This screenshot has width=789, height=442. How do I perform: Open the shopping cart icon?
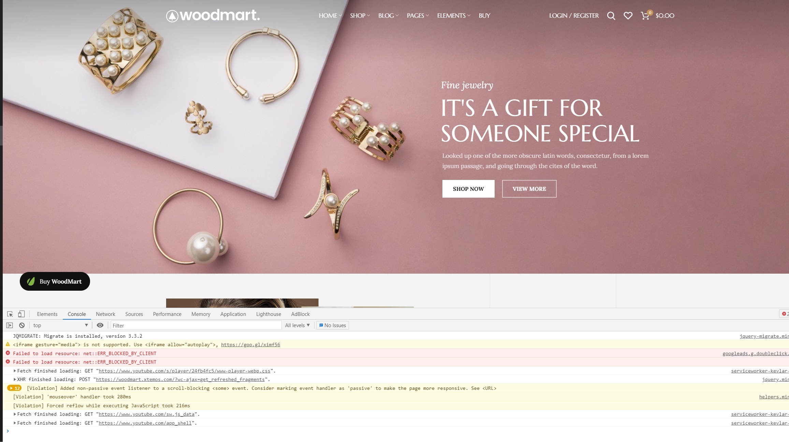(645, 16)
